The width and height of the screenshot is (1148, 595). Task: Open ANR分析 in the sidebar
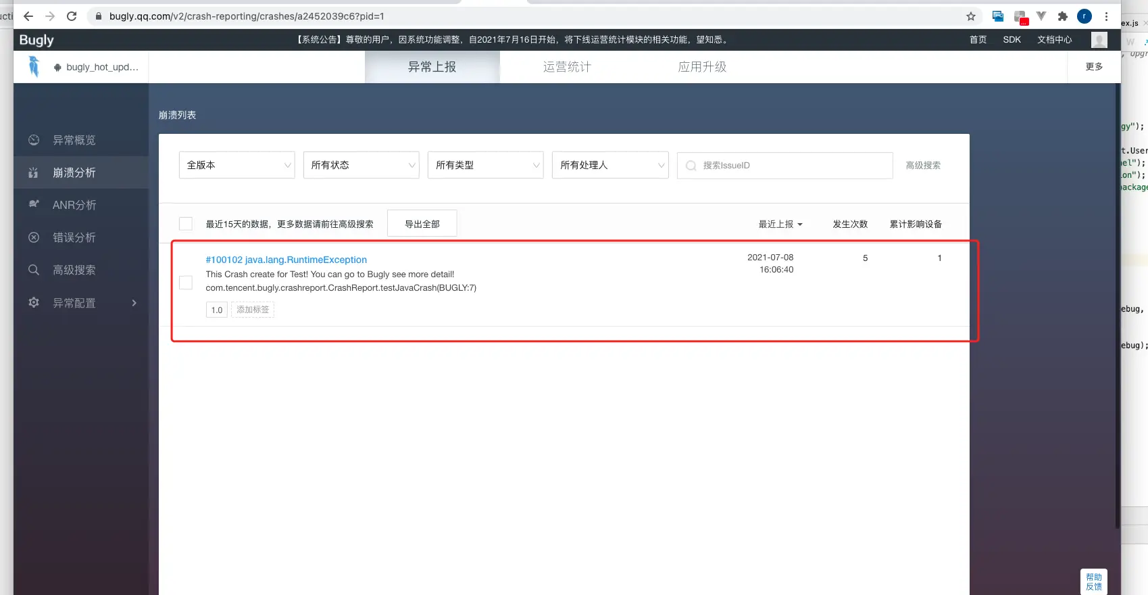click(x=74, y=205)
